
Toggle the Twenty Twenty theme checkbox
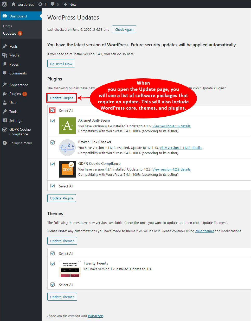(x=53, y=264)
